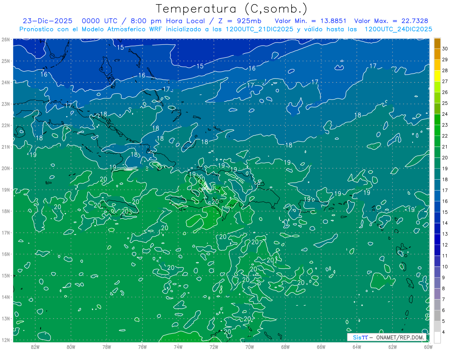Click the 62W longitude axis label
This screenshot has width=455, height=352.
(392, 346)
